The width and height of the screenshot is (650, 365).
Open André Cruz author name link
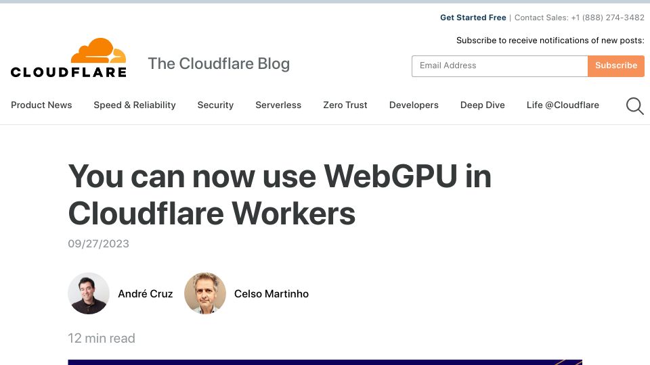pos(146,294)
